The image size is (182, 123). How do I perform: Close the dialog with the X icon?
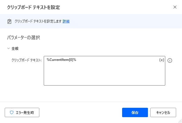click(x=175, y=7)
